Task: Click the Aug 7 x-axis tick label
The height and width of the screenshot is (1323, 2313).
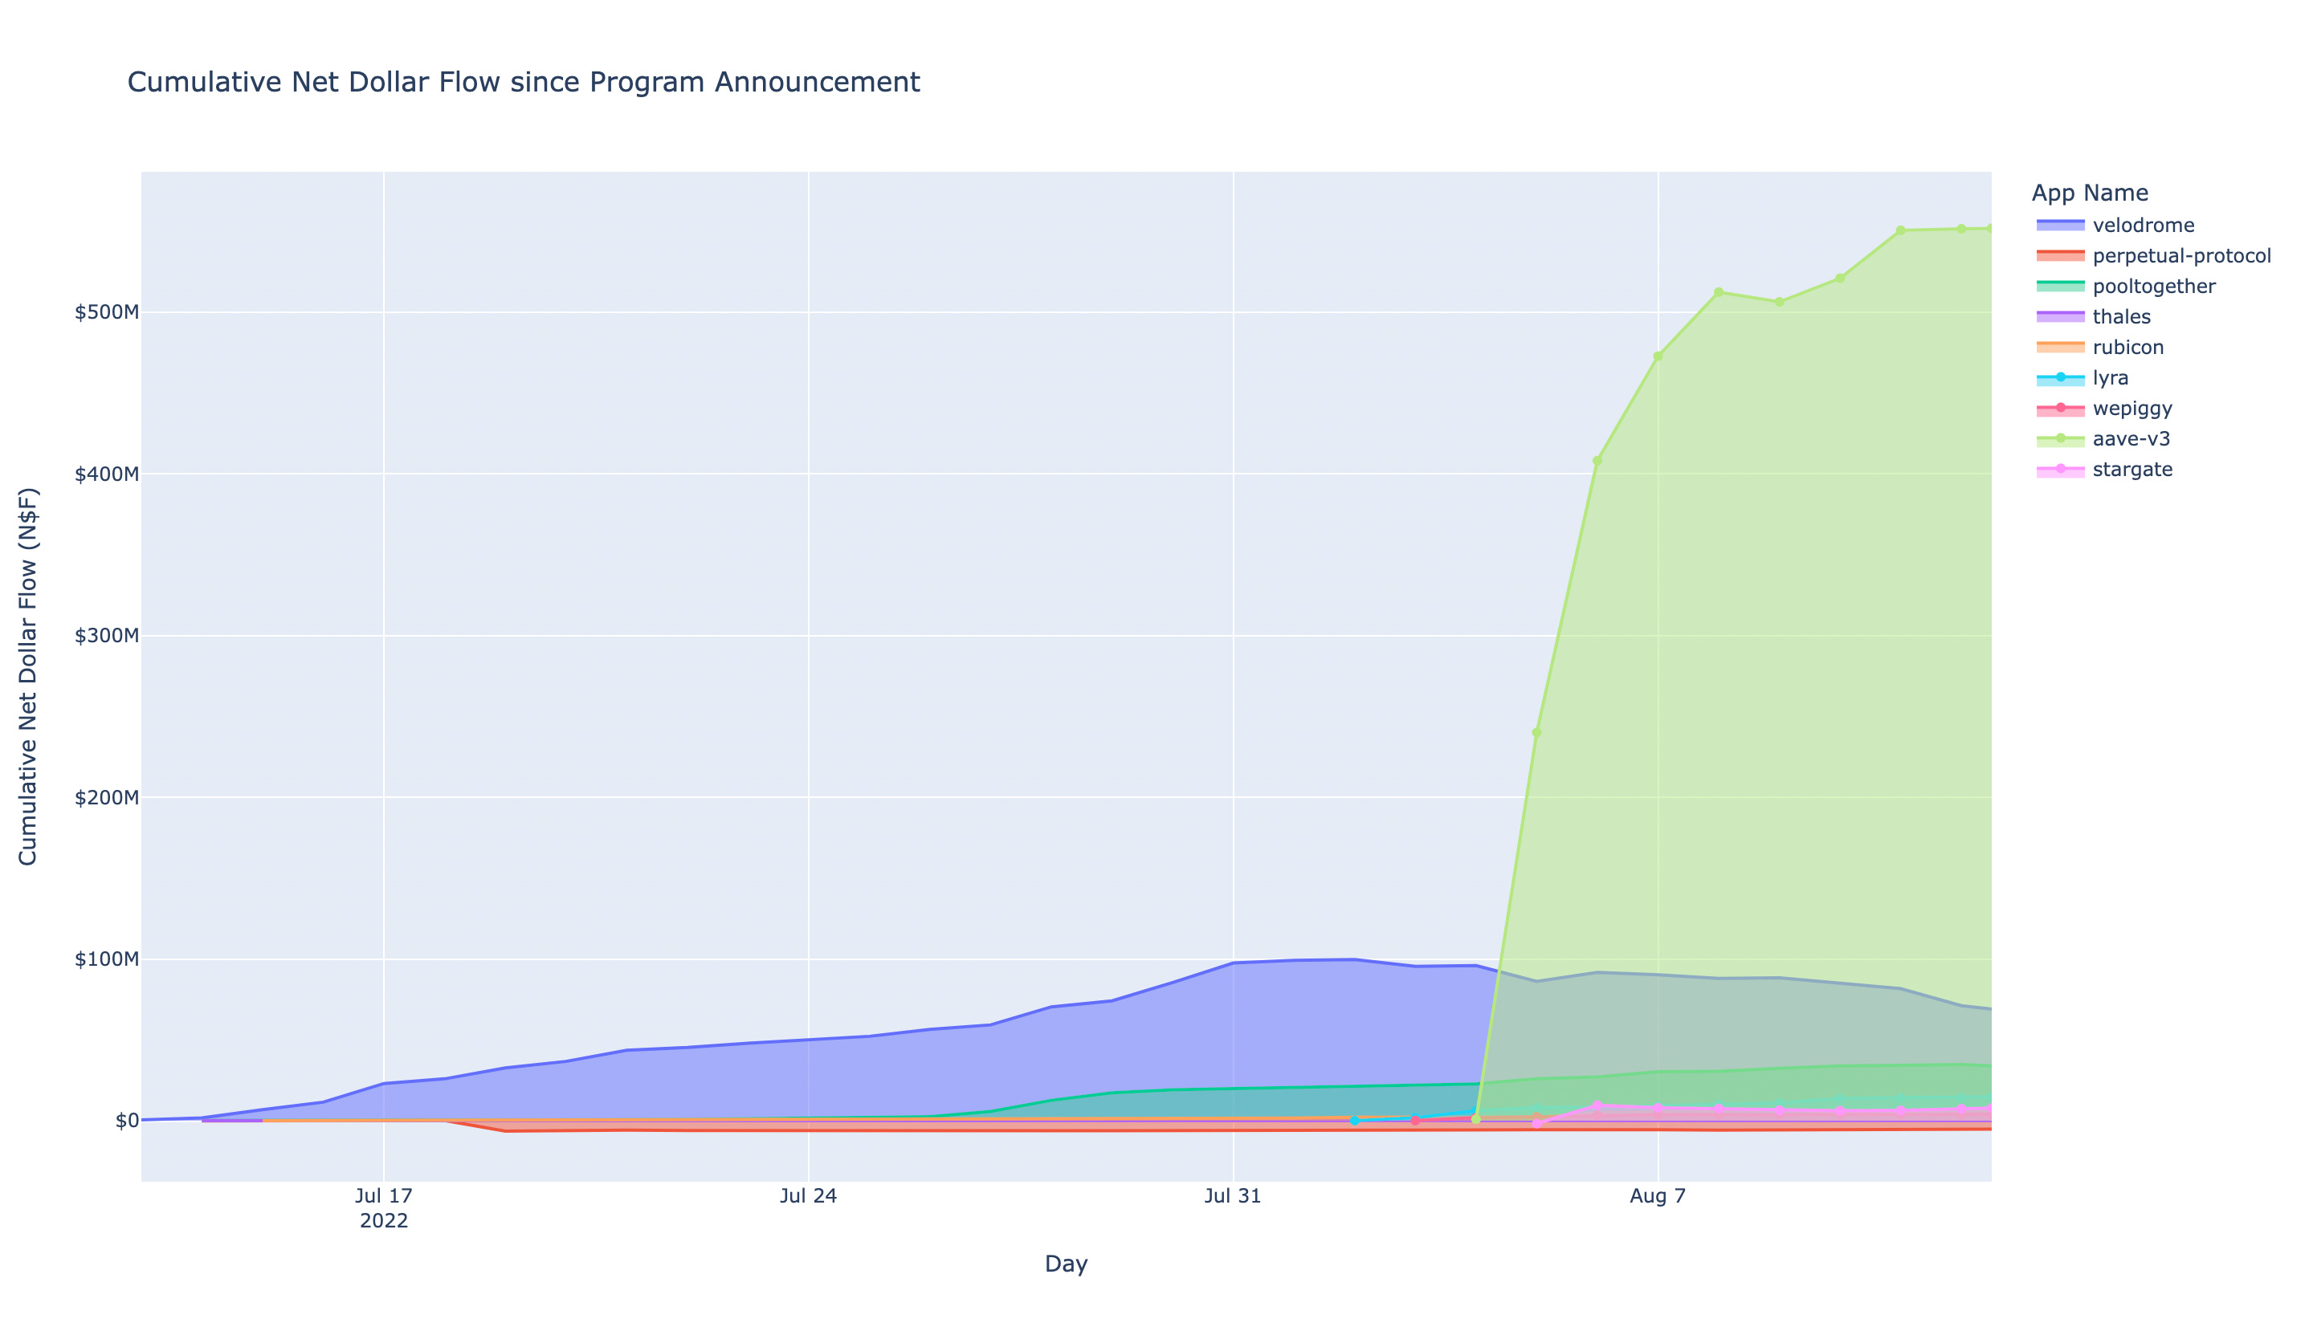Action: [1658, 1197]
